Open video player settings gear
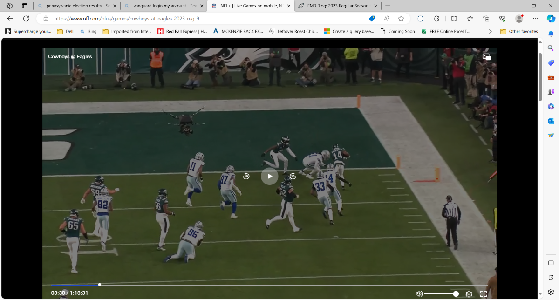Viewport: 559px width, 300px height. click(x=469, y=293)
